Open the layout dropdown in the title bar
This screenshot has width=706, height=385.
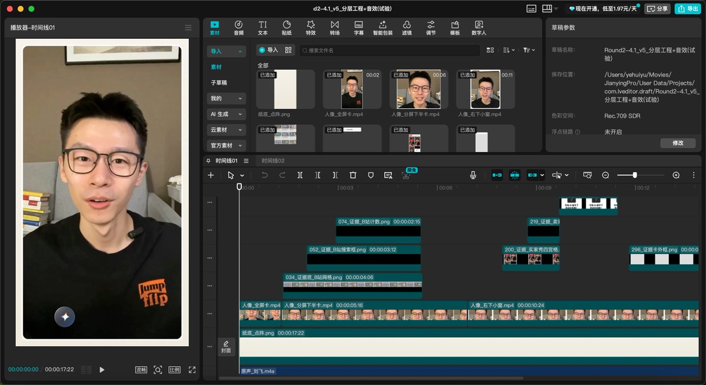click(550, 9)
